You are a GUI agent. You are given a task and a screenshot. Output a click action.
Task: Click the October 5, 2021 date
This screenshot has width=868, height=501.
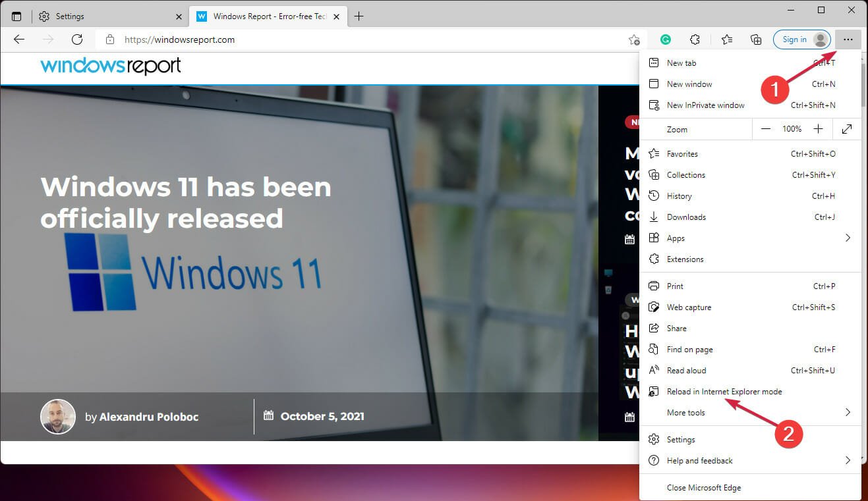coord(322,416)
